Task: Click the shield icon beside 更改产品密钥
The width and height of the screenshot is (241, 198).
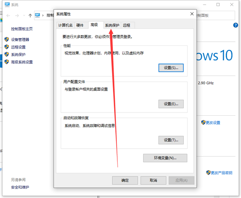Action: point(208,172)
